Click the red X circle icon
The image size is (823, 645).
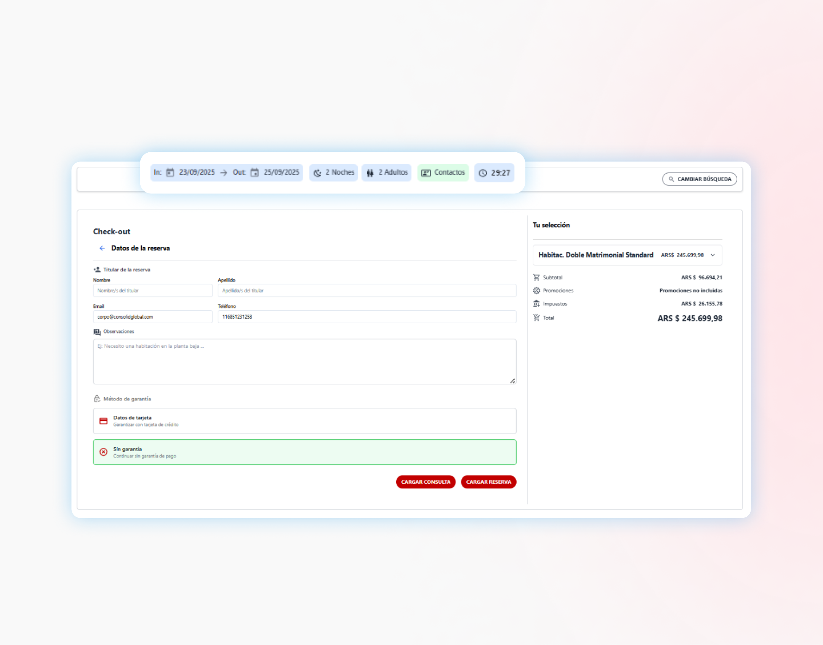(x=103, y=452)
